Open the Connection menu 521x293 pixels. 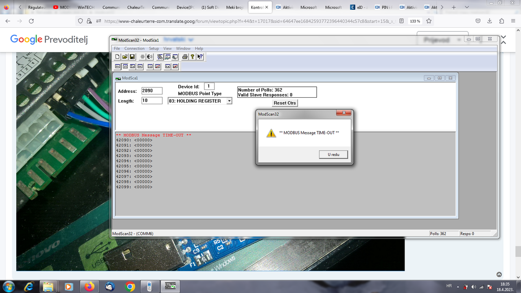(x=134, y=48)
